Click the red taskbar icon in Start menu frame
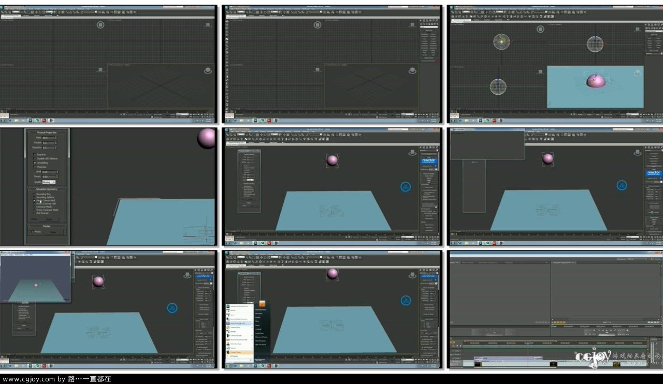Viewport: 663px width, 384px height. click(269, 366)
